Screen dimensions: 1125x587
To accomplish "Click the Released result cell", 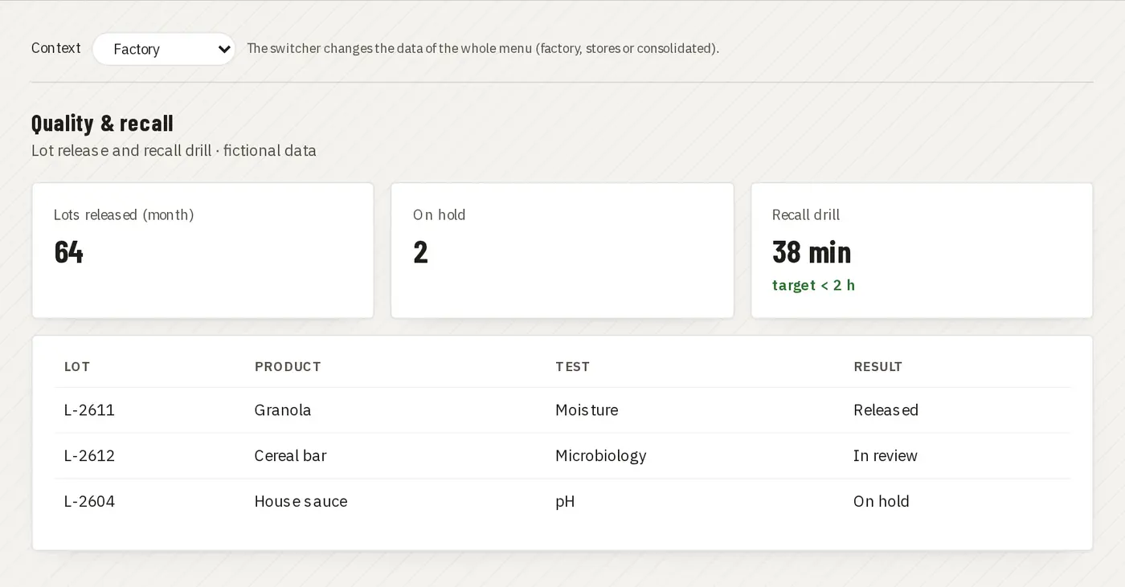I will pyautogui.click(x=886, y=410).
